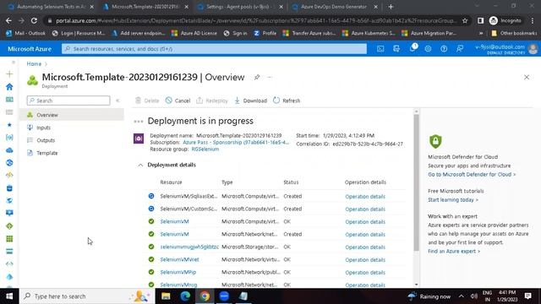Click Delete in deployment toolbar
Screen dimensions: 541x304
click(x=147, y=100)
